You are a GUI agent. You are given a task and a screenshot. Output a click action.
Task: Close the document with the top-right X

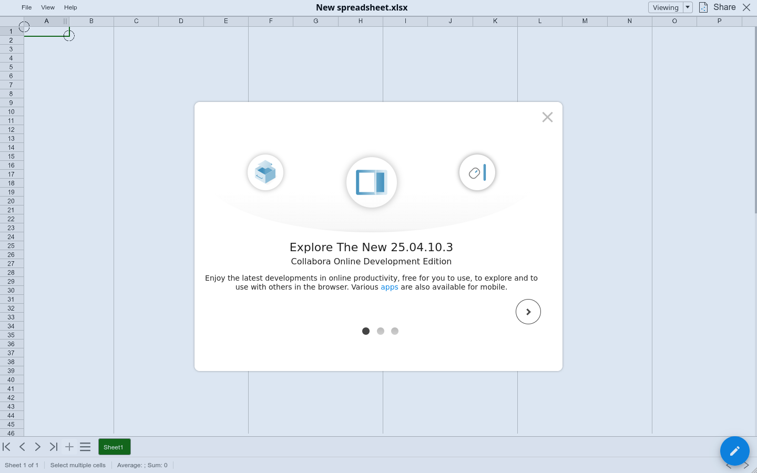[x=746, y=7]
